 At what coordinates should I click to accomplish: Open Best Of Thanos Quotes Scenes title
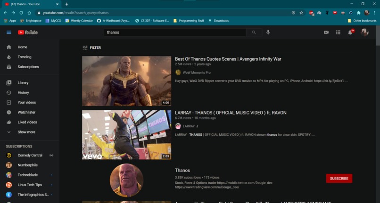pos(228,59)
